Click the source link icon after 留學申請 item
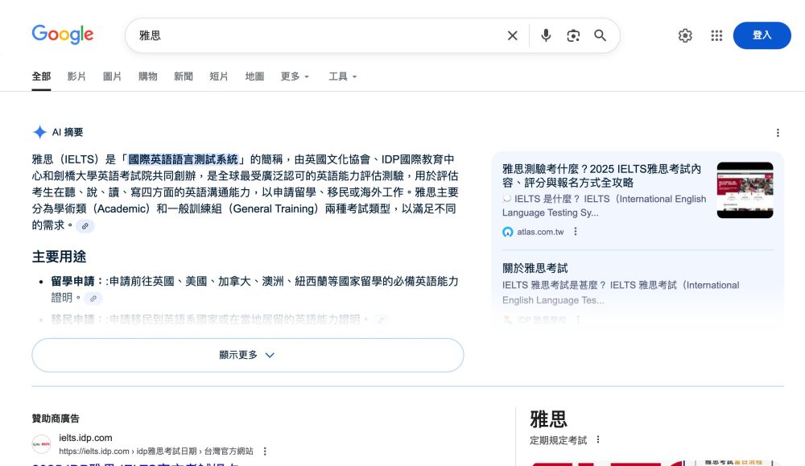This screenshot has height=466, width=805. (x=94, y=299)
